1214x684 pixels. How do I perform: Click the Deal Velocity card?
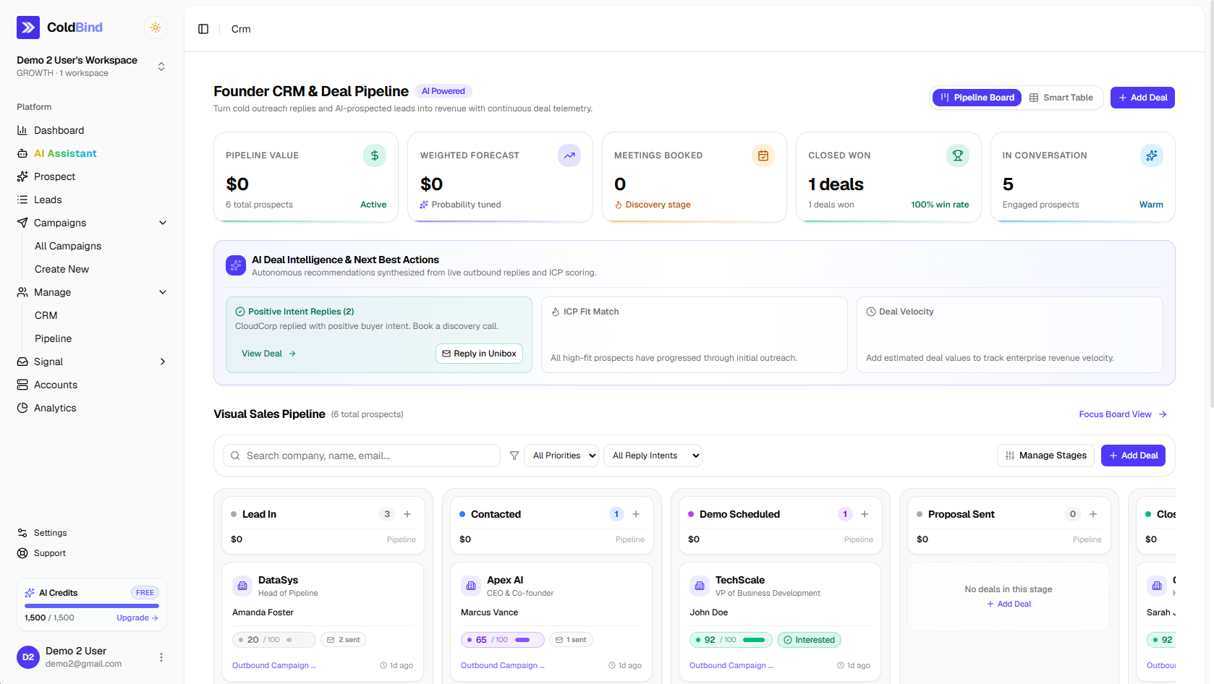pos(1010,335)
